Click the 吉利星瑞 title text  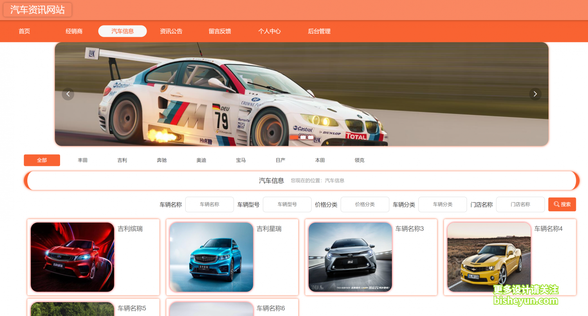pyautogui.click(x=269, y=229)
